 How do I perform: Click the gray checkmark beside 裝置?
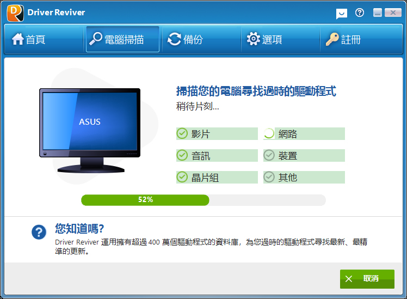pos(269,155)
